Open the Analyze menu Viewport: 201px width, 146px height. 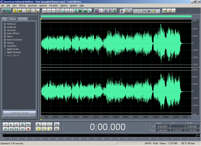click(43, 6)
